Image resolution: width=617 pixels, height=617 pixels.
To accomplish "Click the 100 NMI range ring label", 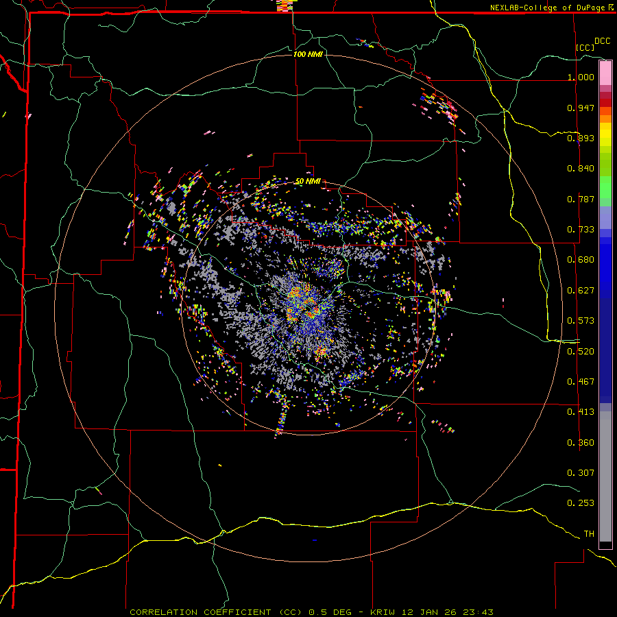I will tap(308, 54).
